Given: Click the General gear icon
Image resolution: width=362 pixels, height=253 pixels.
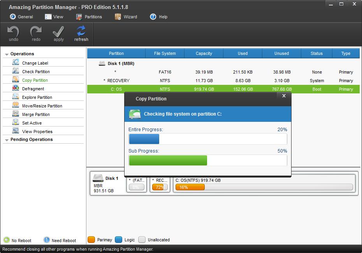Looking at the screenshot, I should coord(13,17).
